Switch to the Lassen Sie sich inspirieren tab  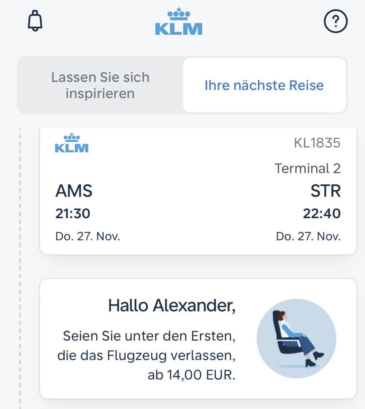tap(100, 85)
